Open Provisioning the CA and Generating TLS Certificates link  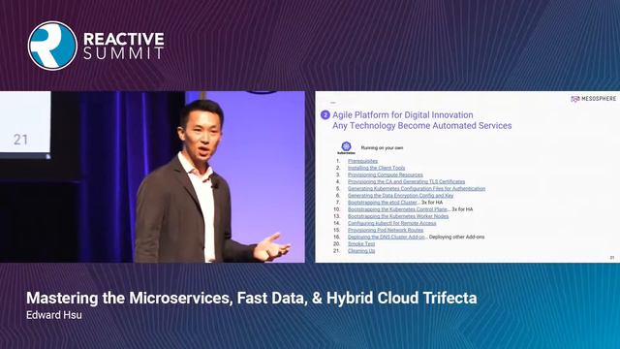pos(407,181)
